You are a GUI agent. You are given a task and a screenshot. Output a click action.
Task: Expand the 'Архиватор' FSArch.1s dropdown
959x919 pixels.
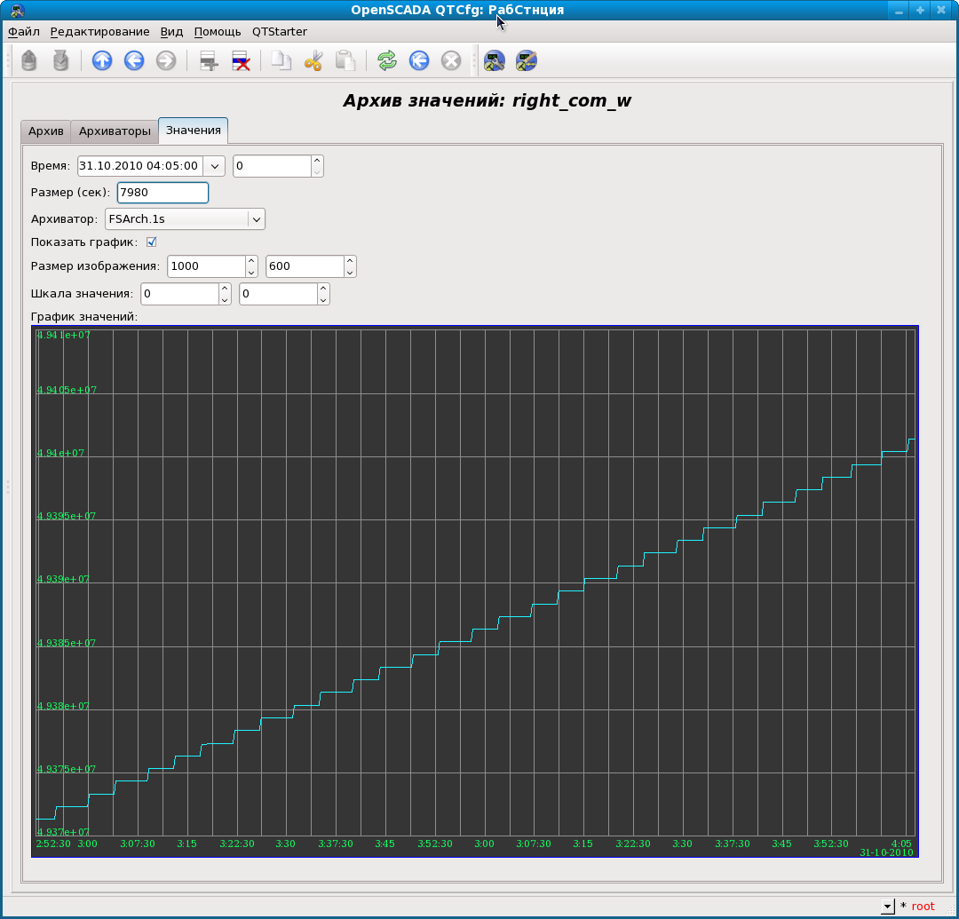256,218
